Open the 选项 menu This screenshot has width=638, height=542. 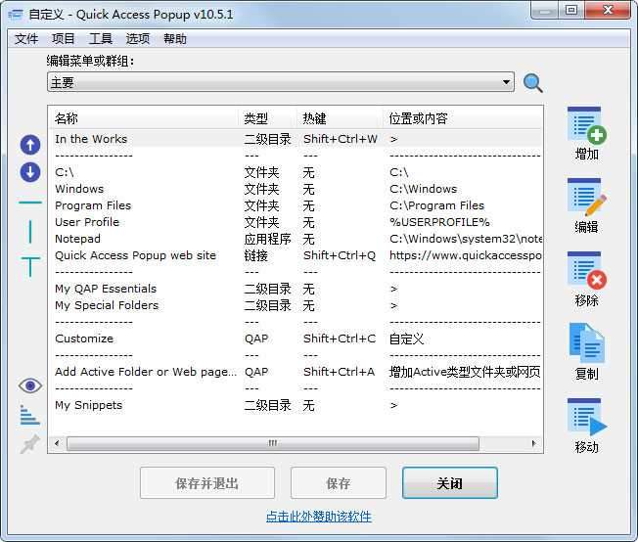138,39
